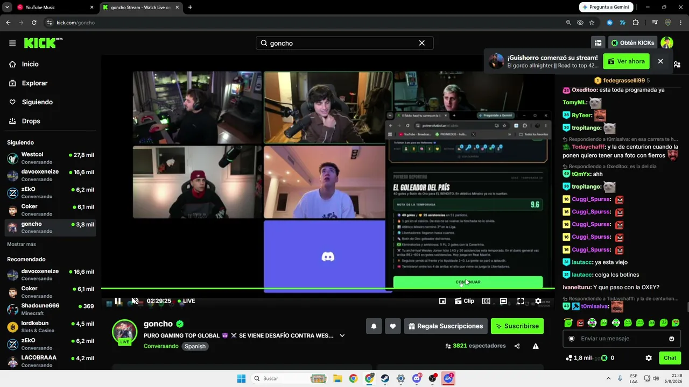Viewport: 689px width, 387px height.
Task: Open the Conversando category link
Action: (161, 346)
